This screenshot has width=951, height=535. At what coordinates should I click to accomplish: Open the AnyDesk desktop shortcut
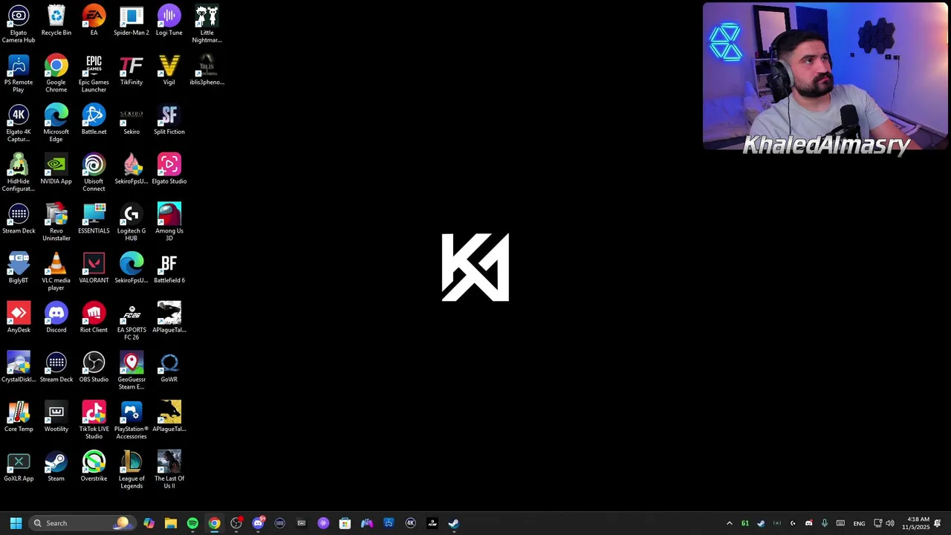pyautogui.click(x=19, y=317)
